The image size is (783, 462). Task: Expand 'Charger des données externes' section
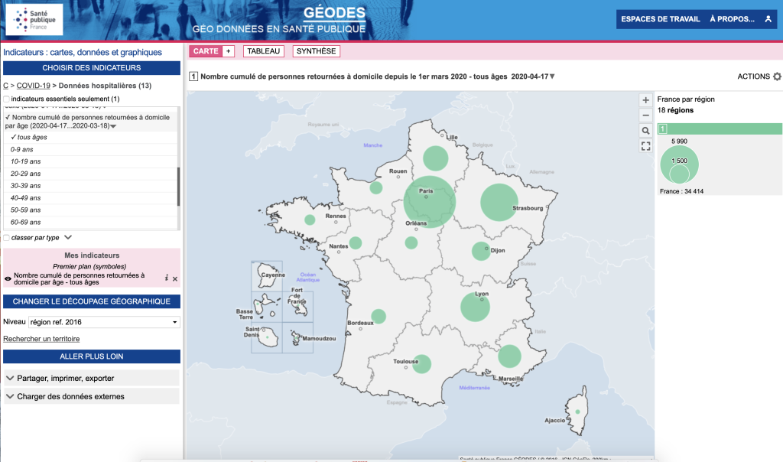click(x=92, y=396)
